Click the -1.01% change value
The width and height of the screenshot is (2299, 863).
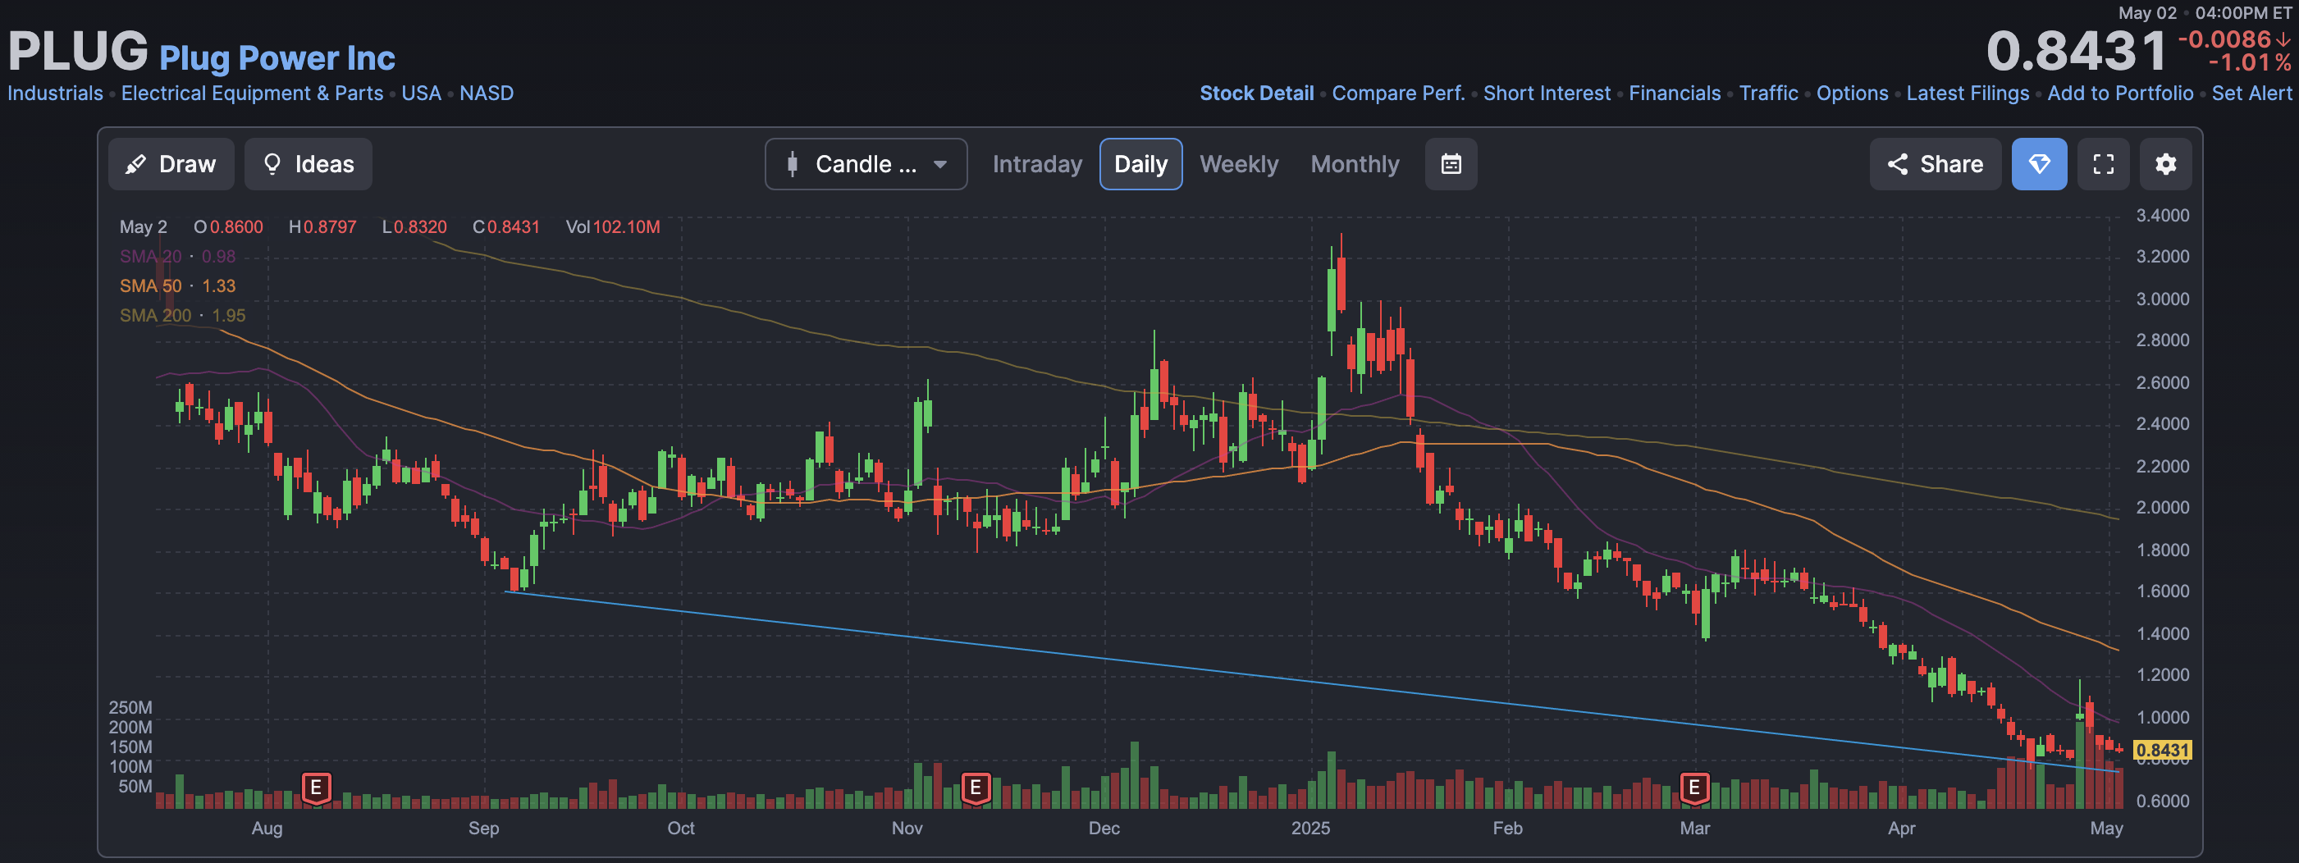[x=2249, y=62]
